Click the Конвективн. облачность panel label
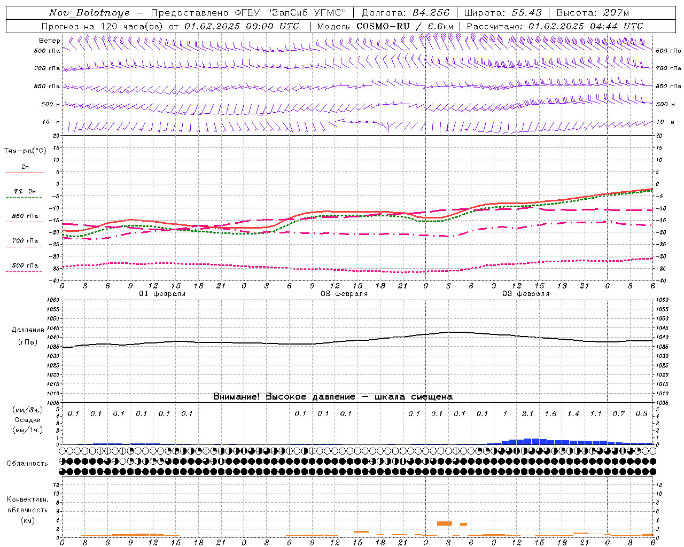Viewport: 684px width, 547px height. [27, 505]
